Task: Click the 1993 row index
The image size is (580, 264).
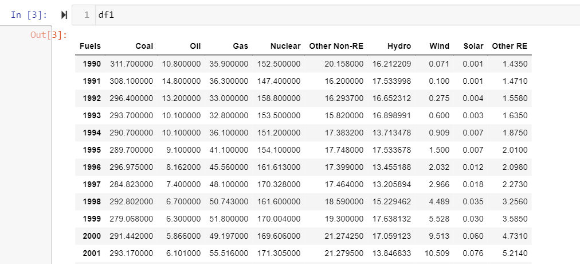Action: (92, 115)
